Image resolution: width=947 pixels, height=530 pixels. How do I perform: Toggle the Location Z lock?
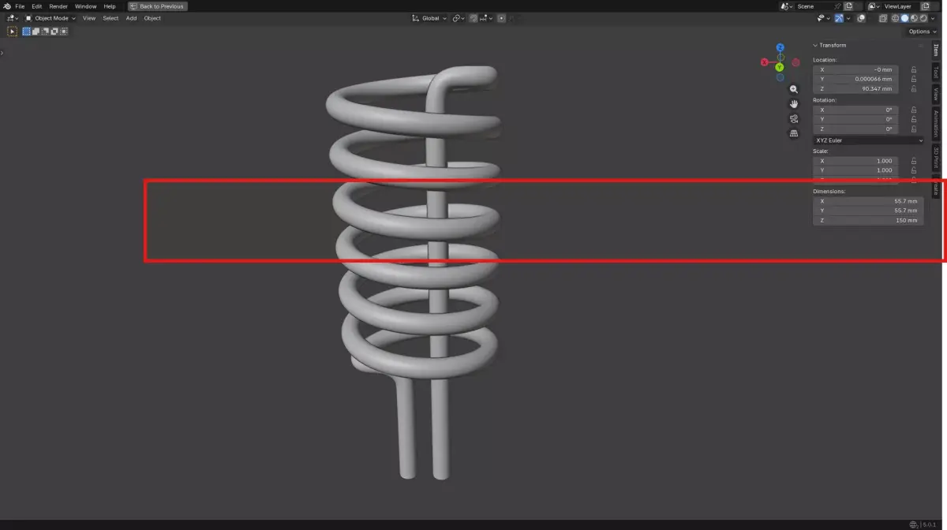(914, 88)
